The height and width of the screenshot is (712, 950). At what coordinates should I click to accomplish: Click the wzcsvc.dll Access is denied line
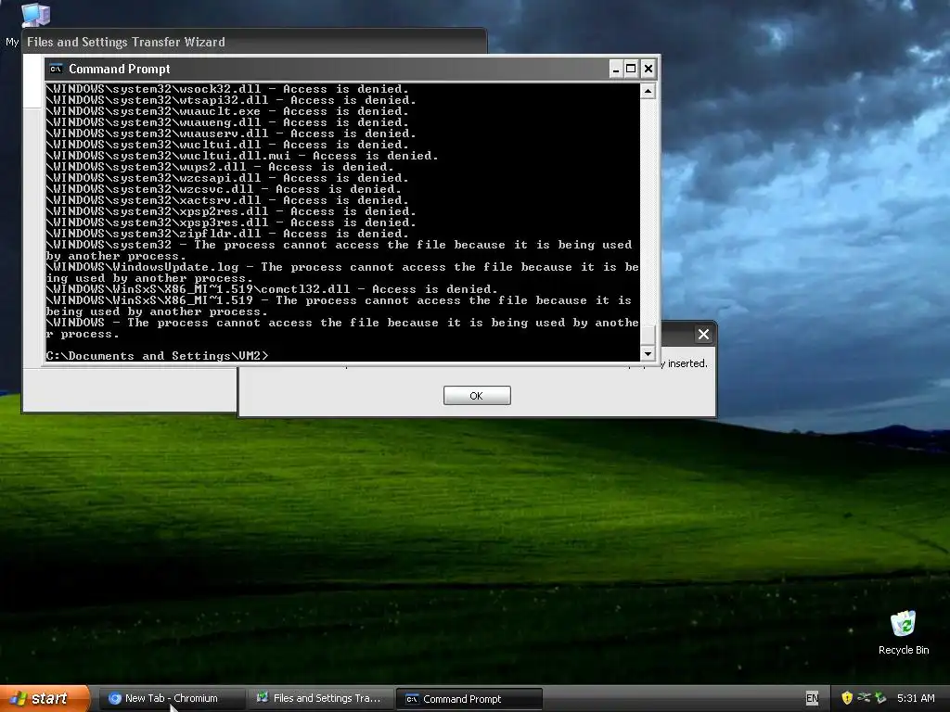[x=224, y=189]
